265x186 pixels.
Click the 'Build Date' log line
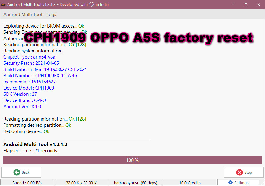(x=45, y=69)
